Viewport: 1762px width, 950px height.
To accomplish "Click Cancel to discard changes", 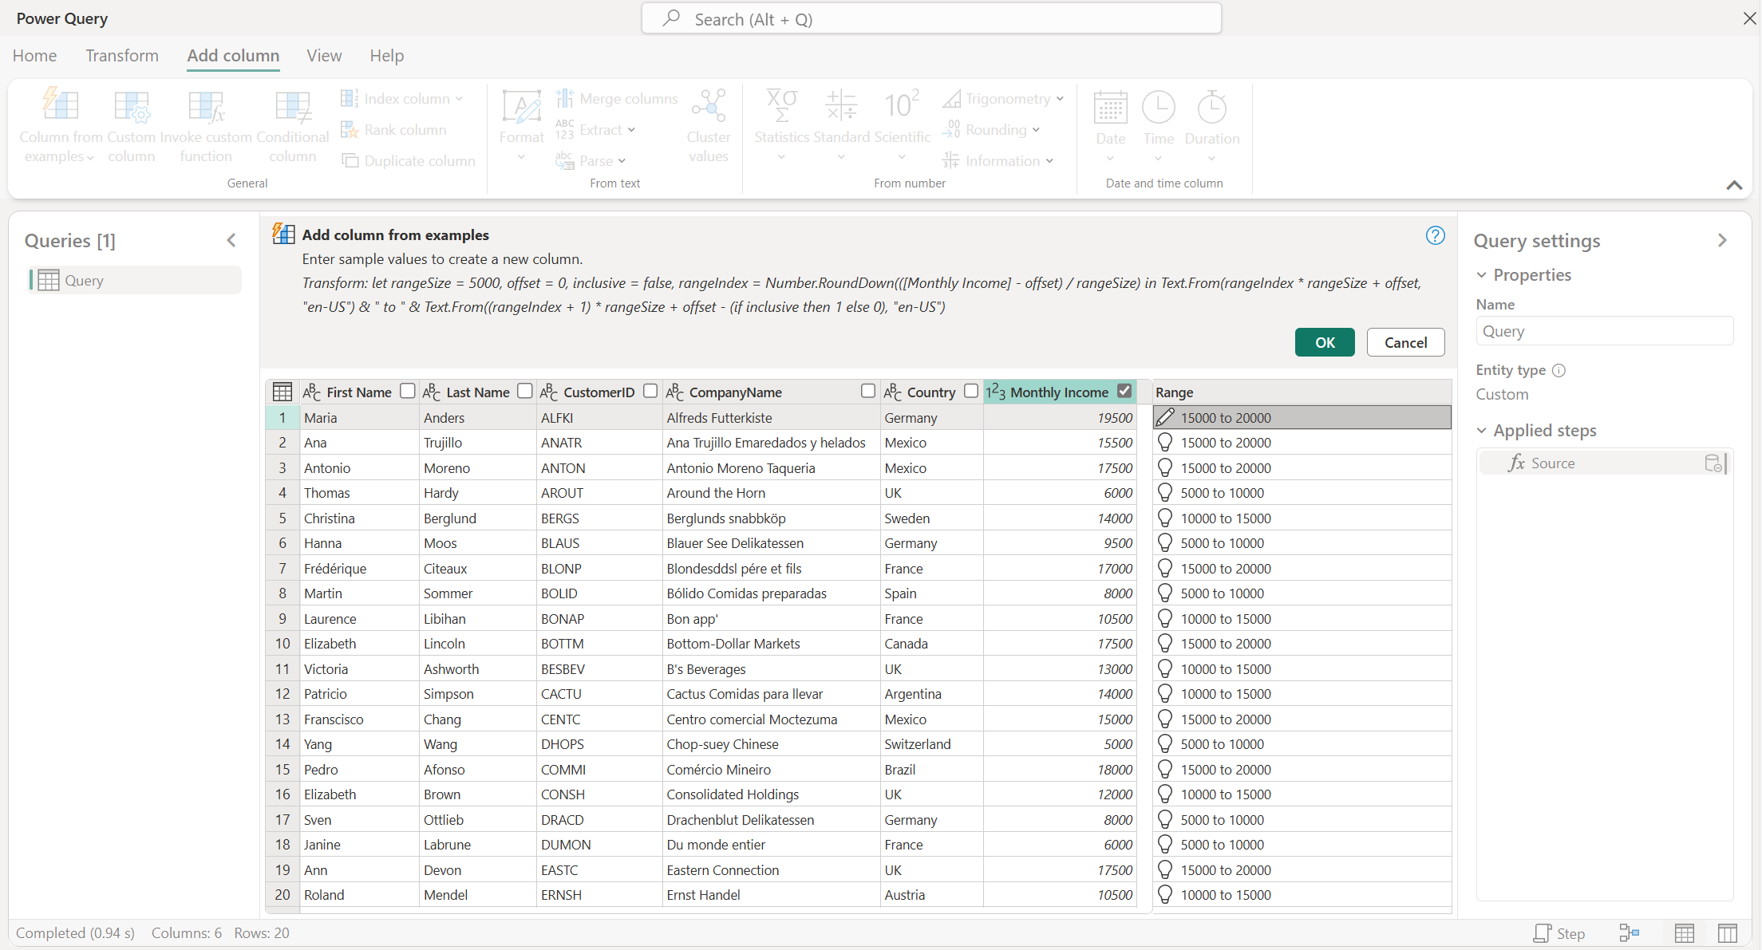I will pyautogui.click(x=1404, y=341).
